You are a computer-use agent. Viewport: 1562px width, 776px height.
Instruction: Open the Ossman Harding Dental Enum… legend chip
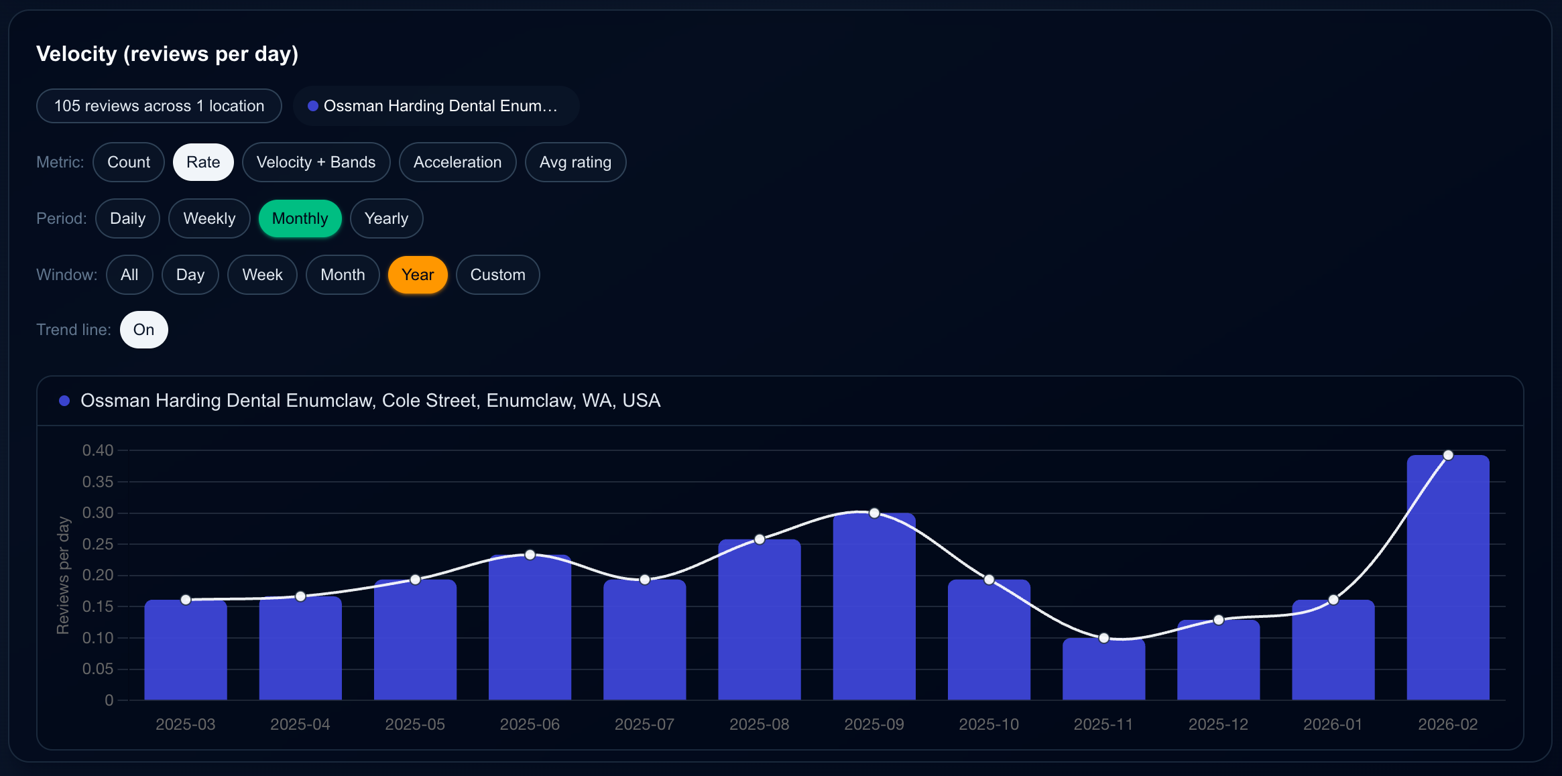pos(436,105)
